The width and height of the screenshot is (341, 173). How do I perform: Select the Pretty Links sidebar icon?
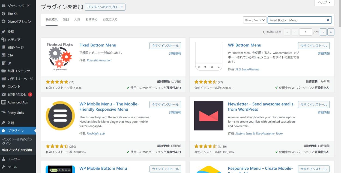[x=4, y=113]
